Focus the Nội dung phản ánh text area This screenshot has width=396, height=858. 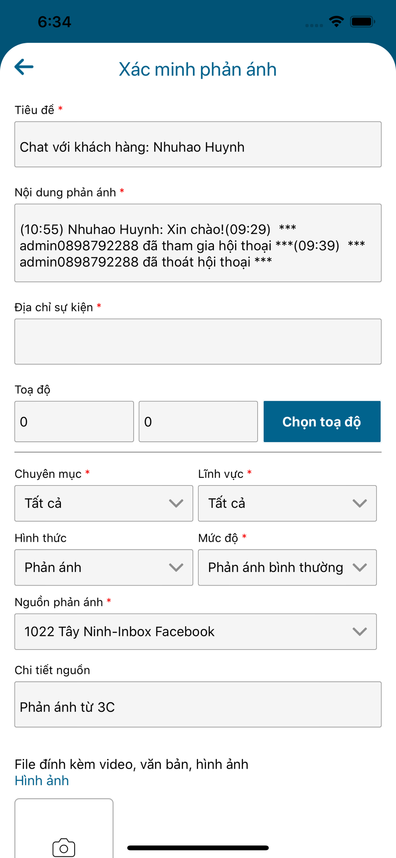pyautogui.click(x=198, y=243)
